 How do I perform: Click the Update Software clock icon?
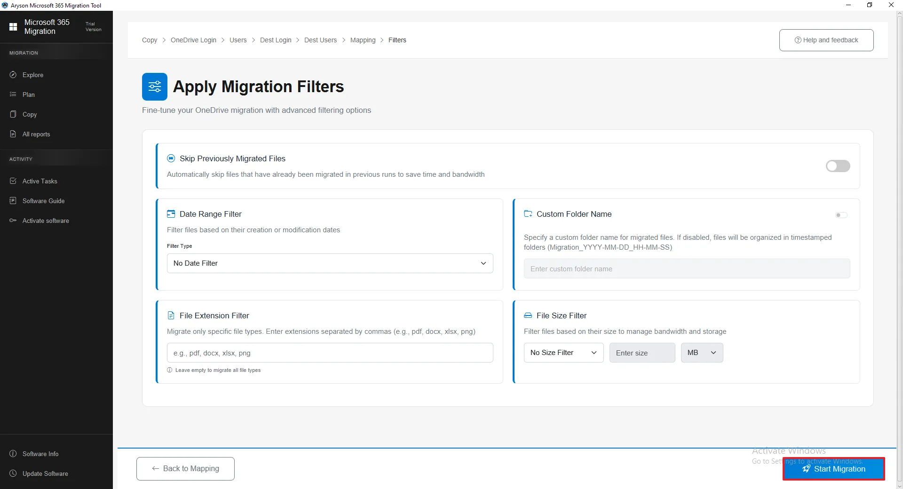pyautogui.click(x=13, y=473)
